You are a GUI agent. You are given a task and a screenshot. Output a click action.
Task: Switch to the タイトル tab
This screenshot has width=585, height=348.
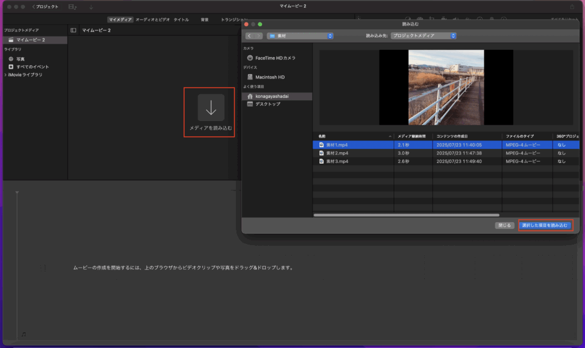pyautogui.click(x=182, y=19)
